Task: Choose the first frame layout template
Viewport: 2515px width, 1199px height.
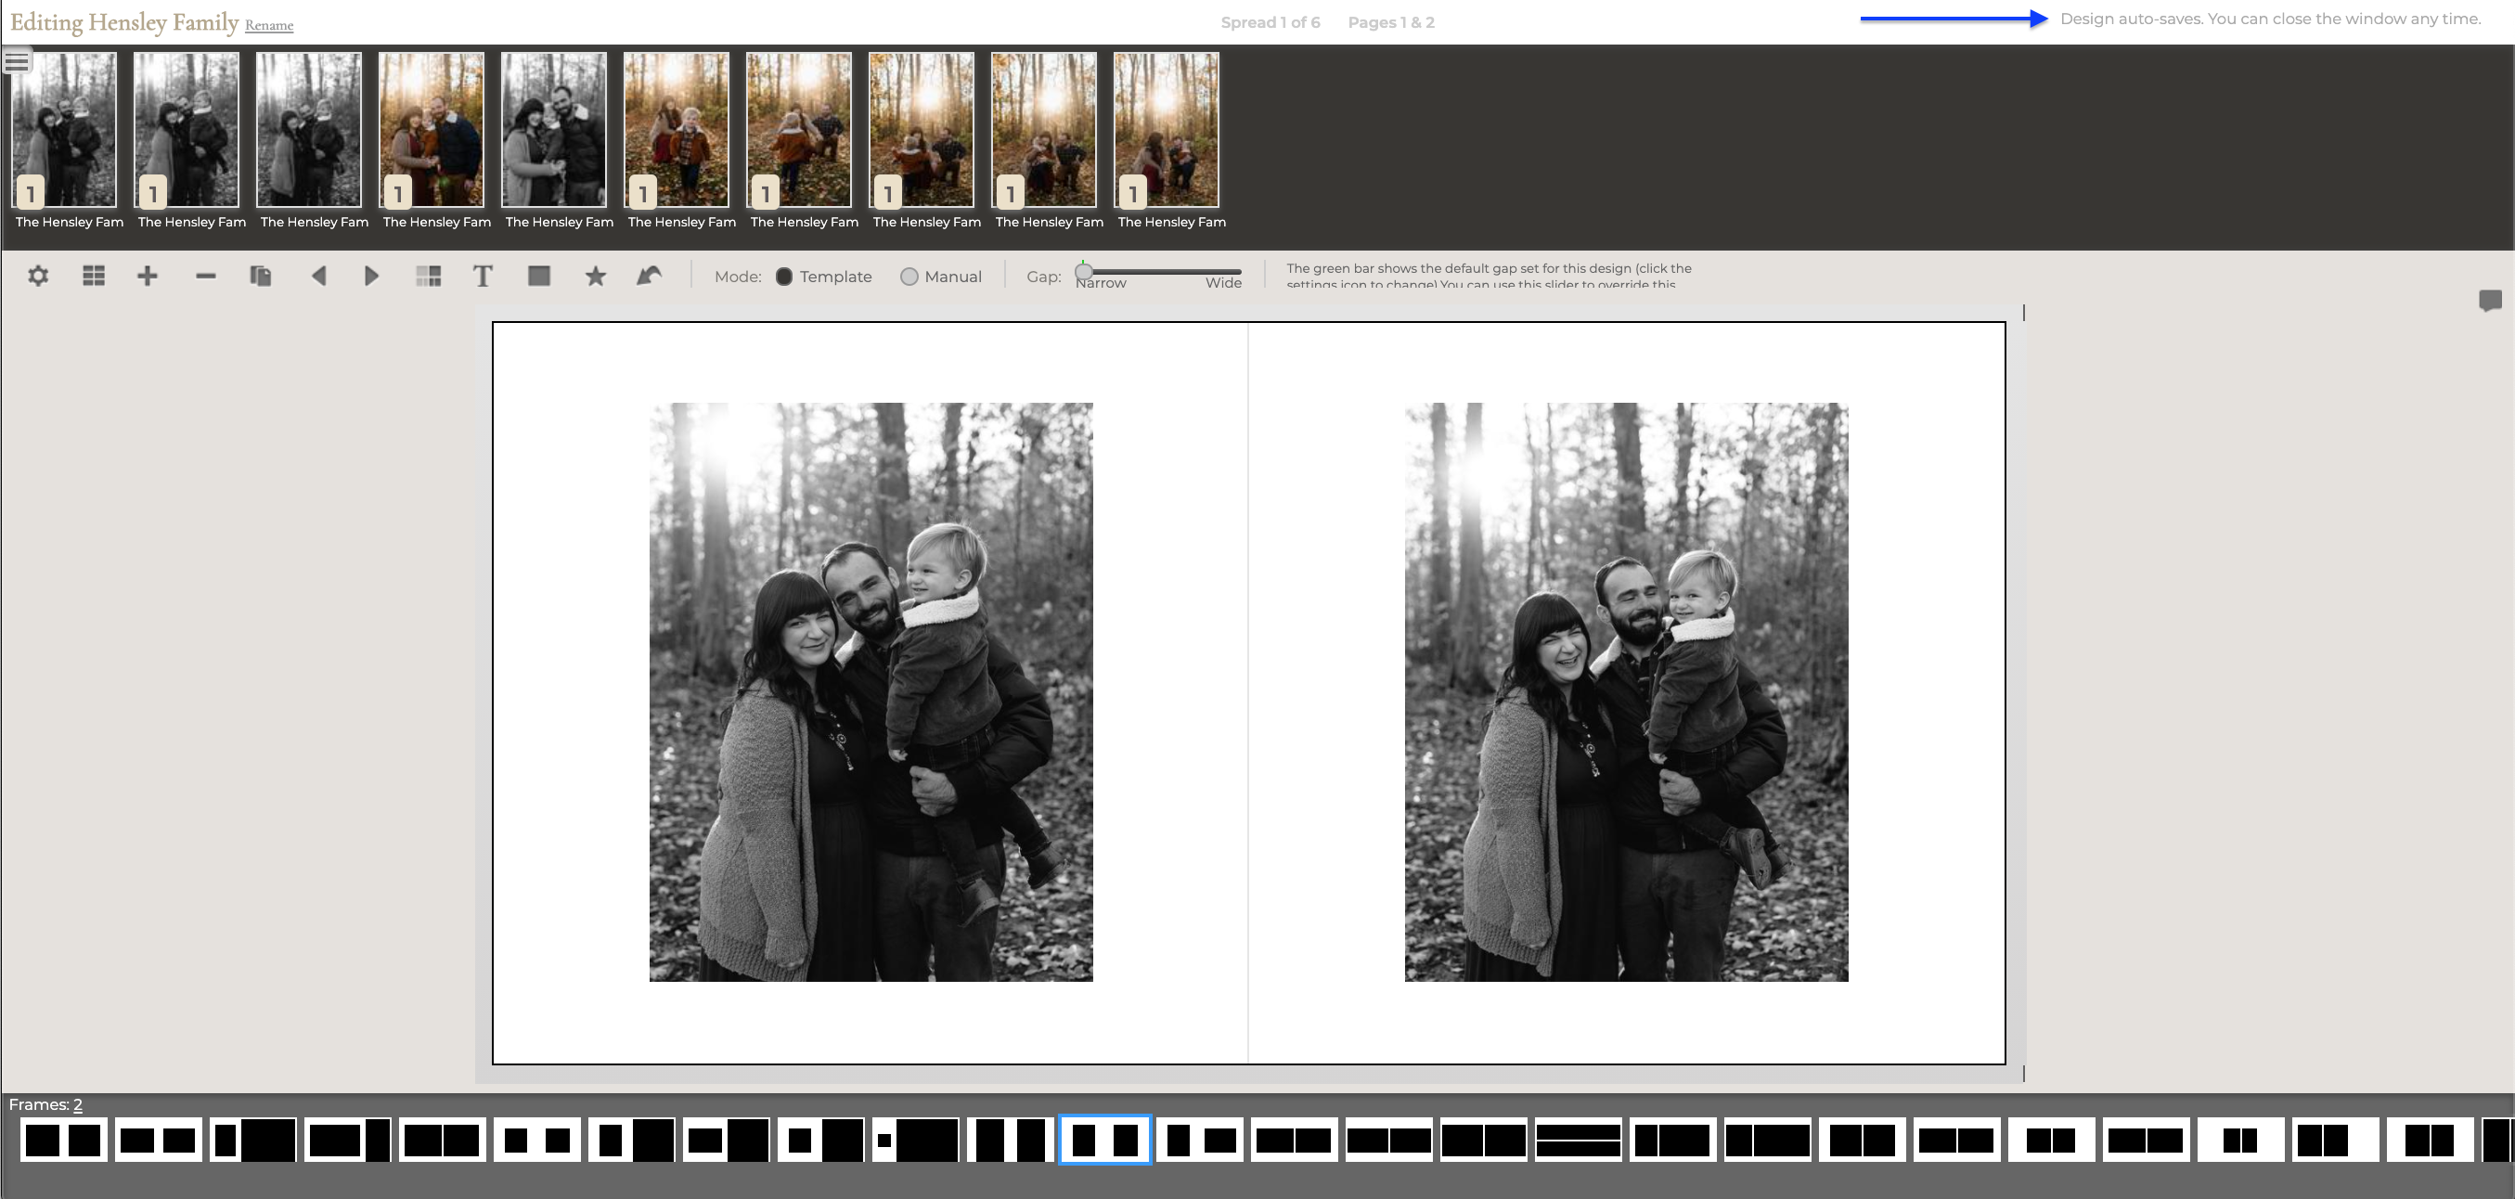Action: point(63,1140)
